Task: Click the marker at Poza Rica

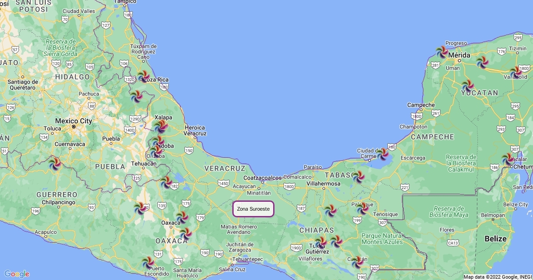Action: tap(143, 76)
